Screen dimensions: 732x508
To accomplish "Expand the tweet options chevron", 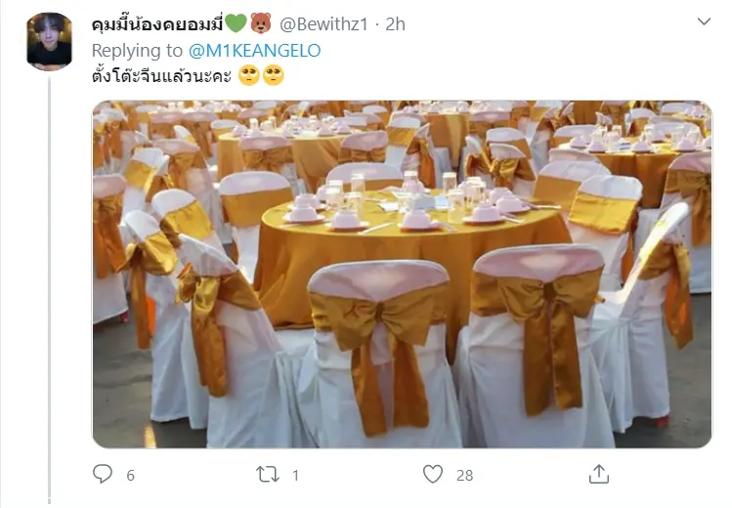I will click(704, 21).
